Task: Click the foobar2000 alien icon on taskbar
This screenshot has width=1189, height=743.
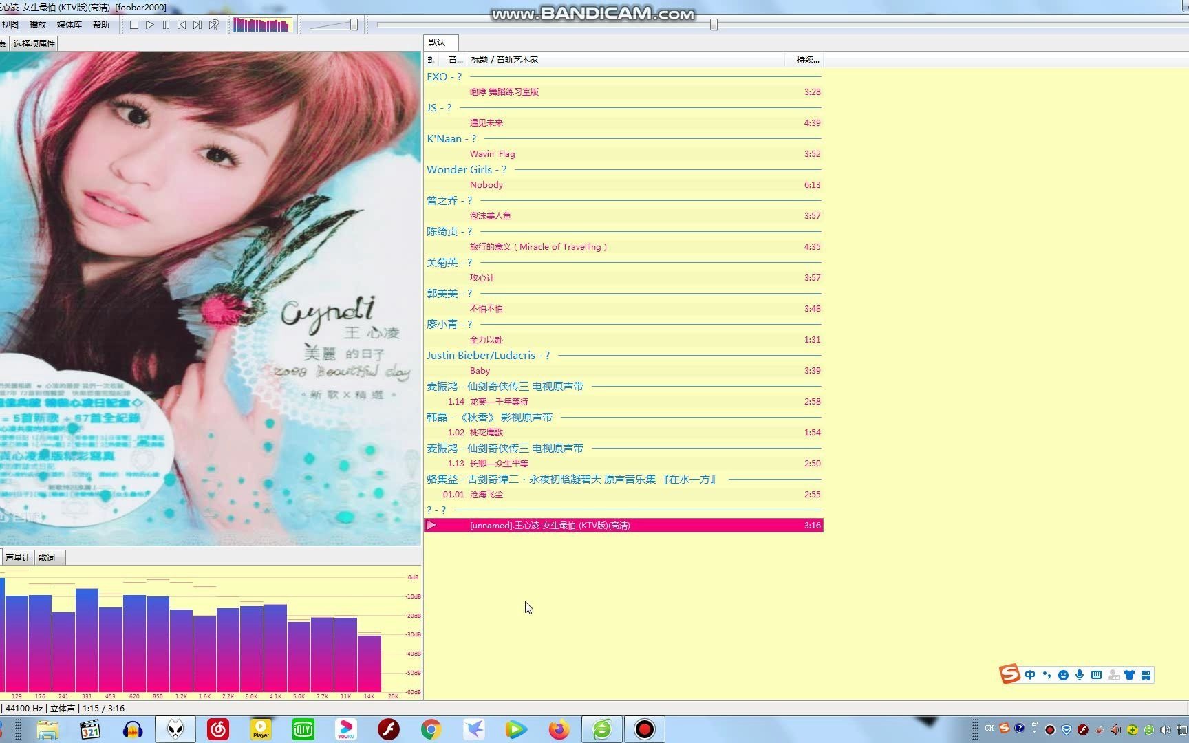Action: click(x=175, y=729)
